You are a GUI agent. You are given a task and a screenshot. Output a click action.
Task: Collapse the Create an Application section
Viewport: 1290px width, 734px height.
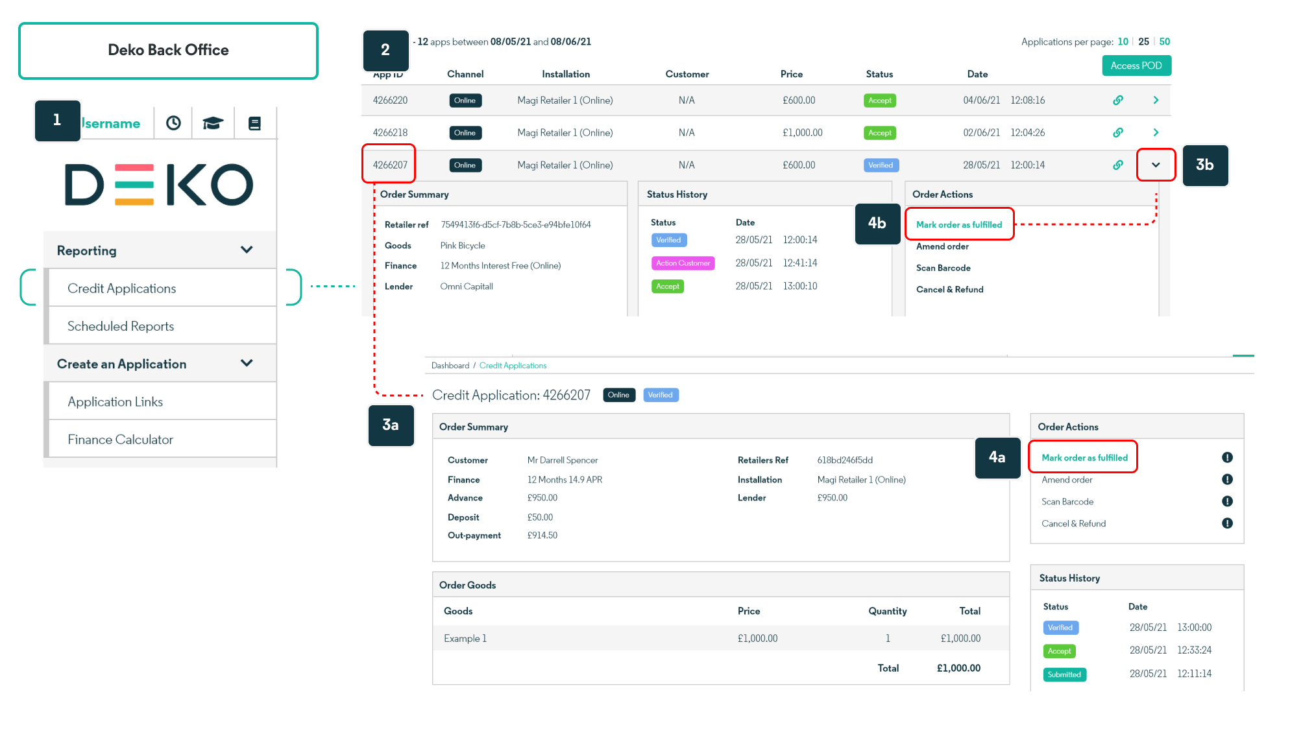247,364
